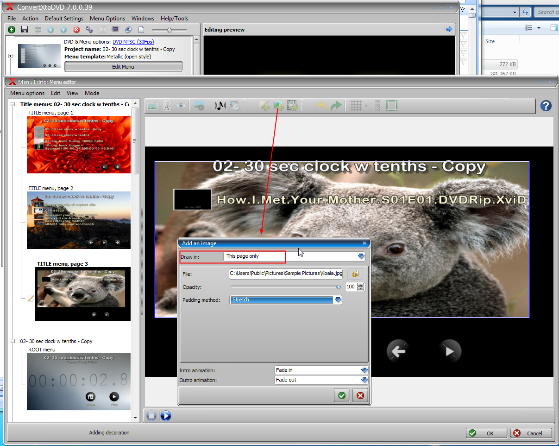Click the blue move down arrow icon

[x=50, y=30]
